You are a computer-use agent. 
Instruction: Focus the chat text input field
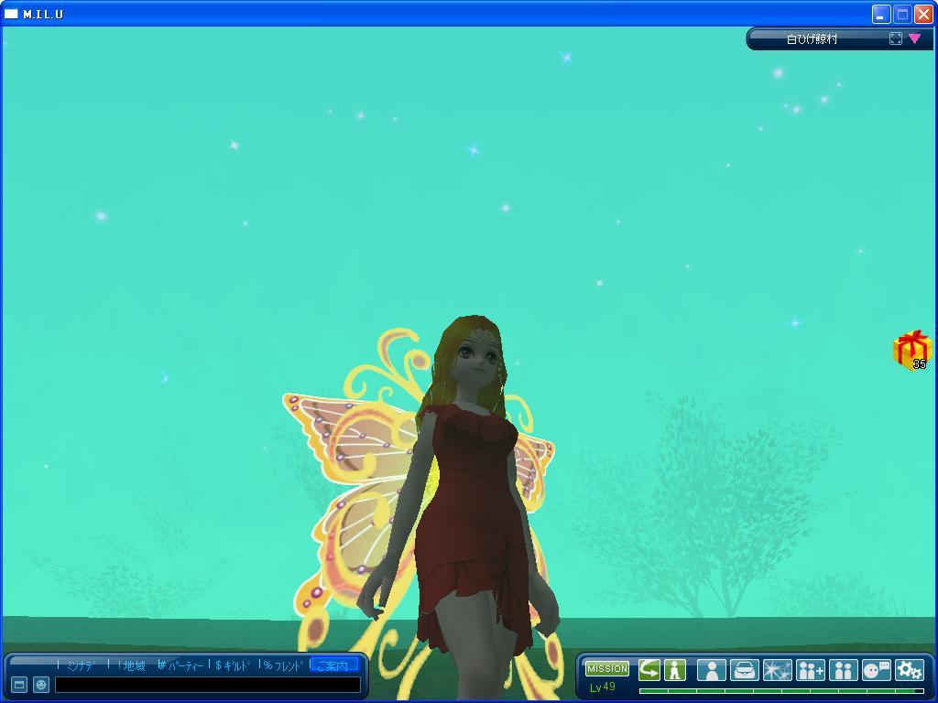(208, 685)
